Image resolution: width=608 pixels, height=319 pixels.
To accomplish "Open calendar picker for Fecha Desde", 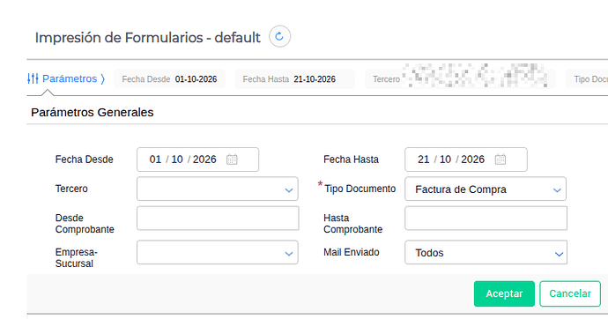I will (232, 159).
